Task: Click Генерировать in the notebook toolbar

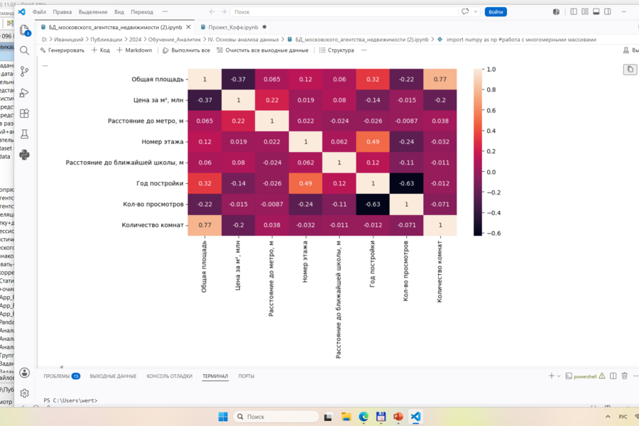Action: tap(62, 50)
